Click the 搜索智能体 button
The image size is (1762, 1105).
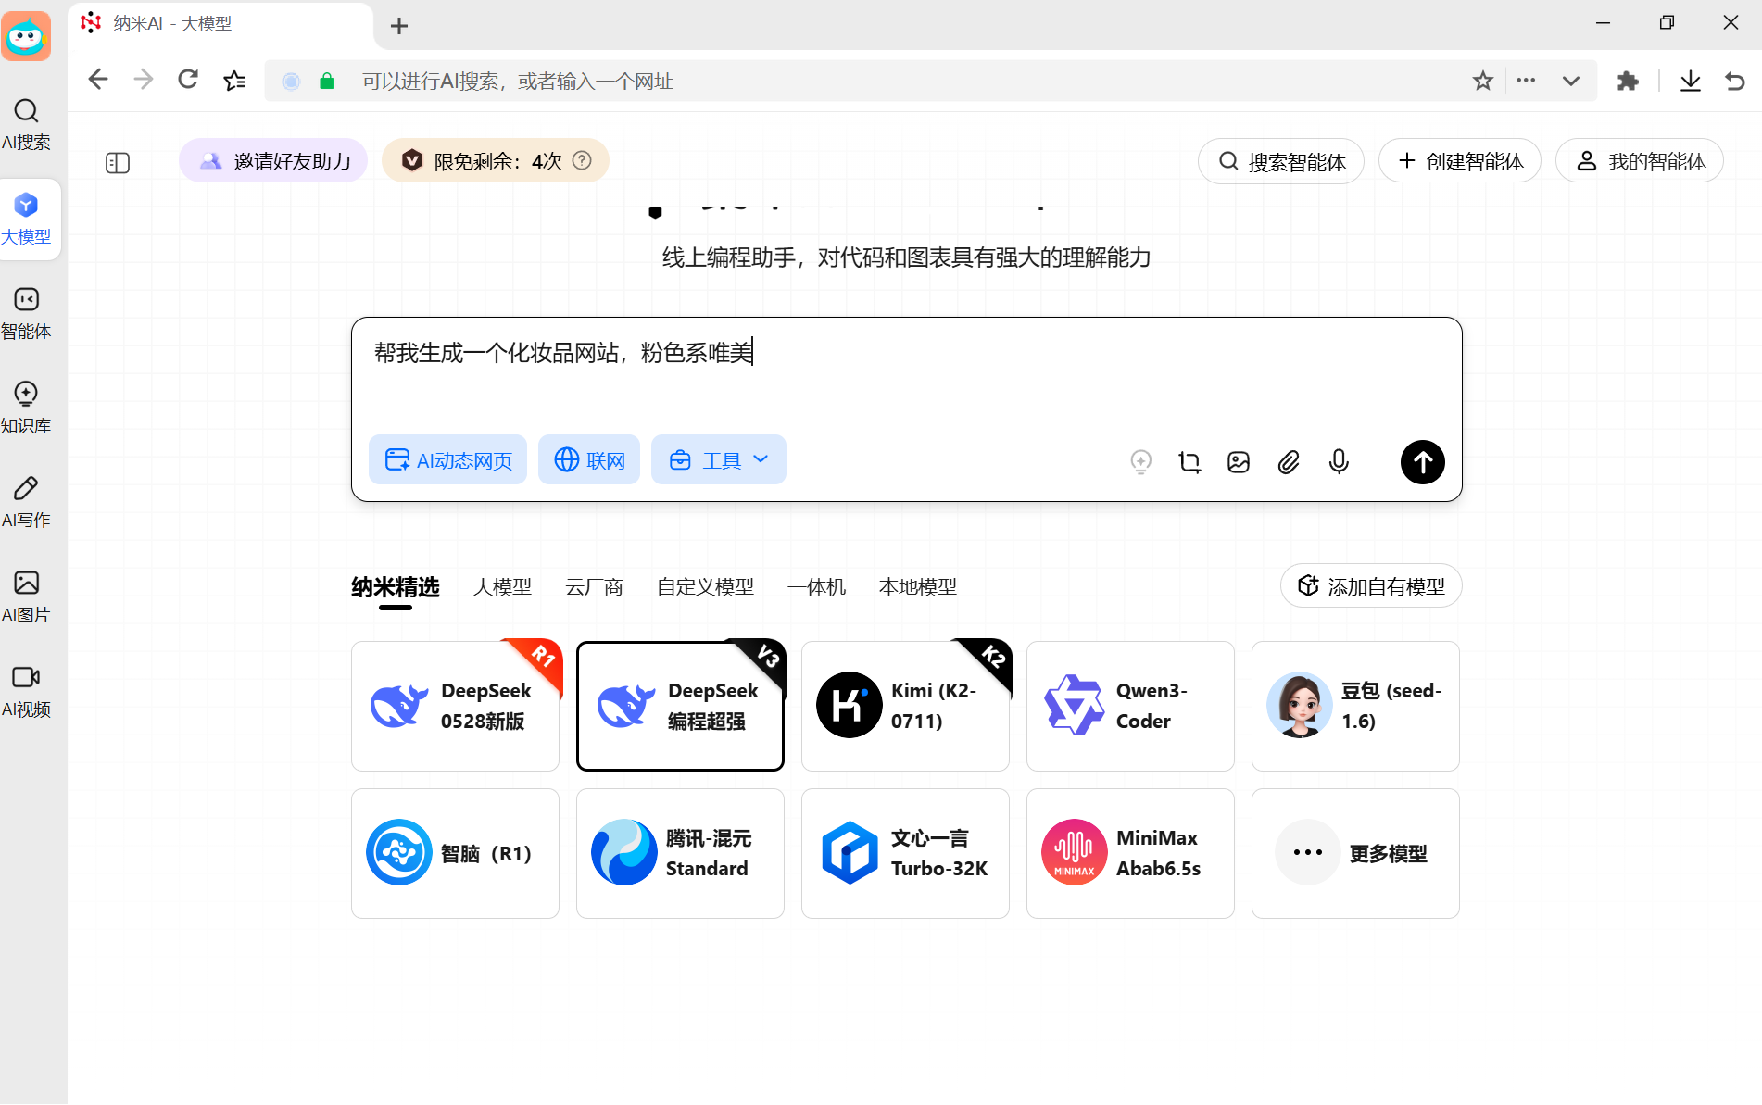tap(1280, 161)
